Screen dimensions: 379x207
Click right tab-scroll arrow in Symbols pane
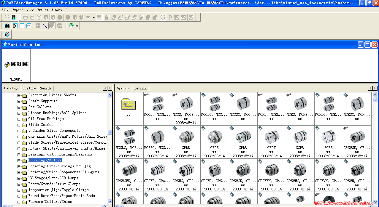375,88
